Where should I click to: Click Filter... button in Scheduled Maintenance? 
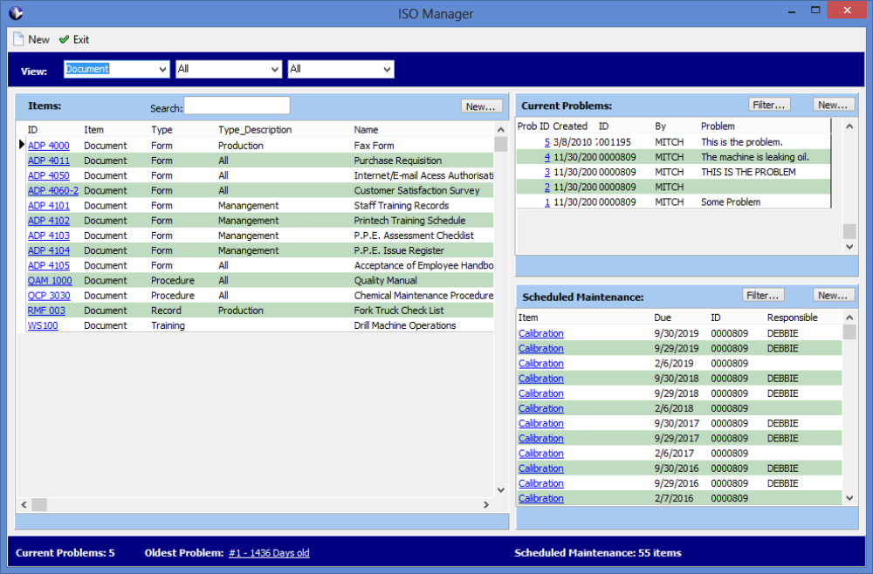(x=763, y=296)
